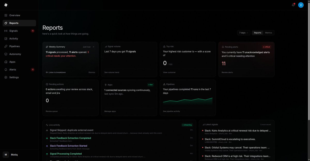Dismiss the Weekly Summary card
Image resolution: width=310 pixels, height=161 pixels.
tap(92, 72)
